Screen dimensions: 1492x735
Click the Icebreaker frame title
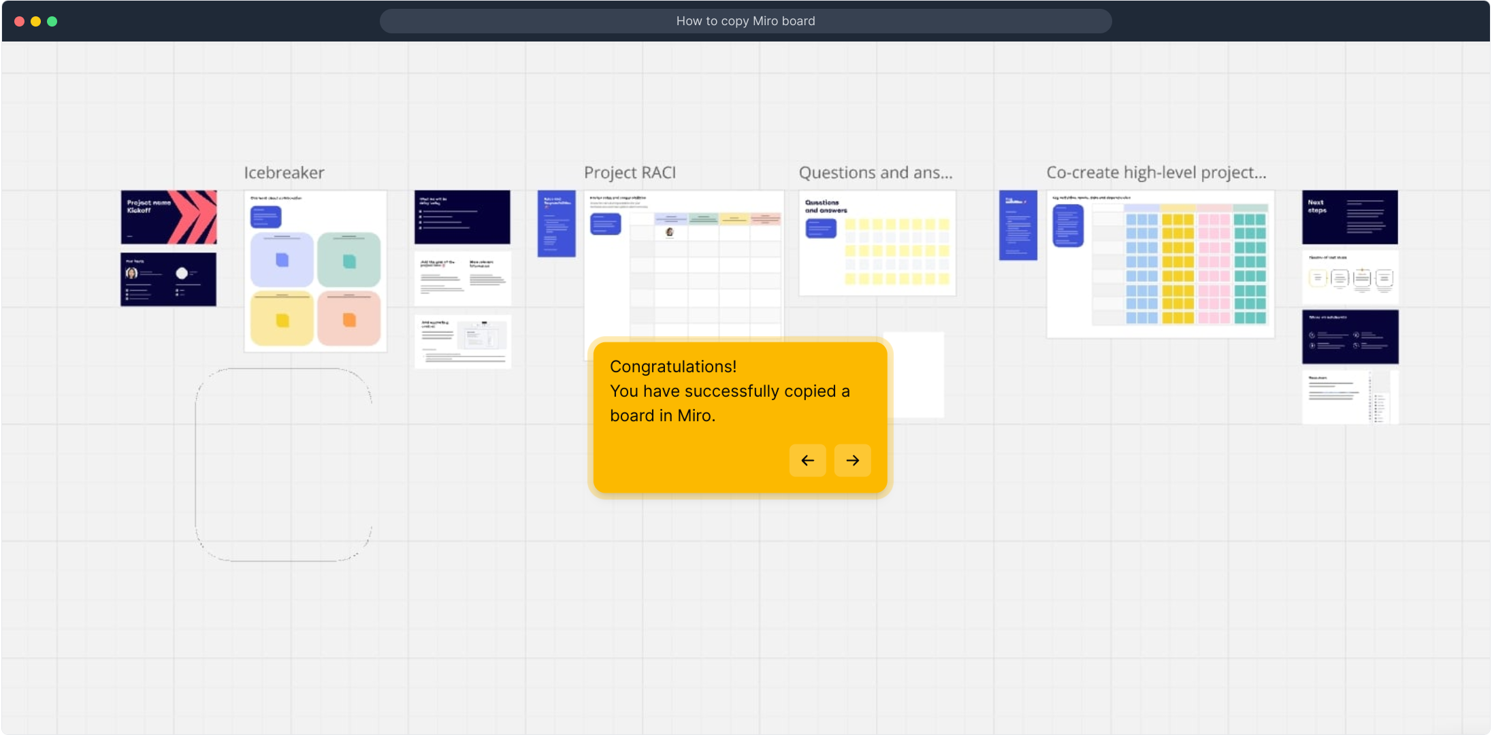(x=284, y=173)
